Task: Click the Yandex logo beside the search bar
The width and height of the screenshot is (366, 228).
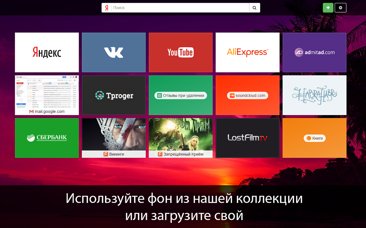Action: pyautogui.click(x=106, y=7)
